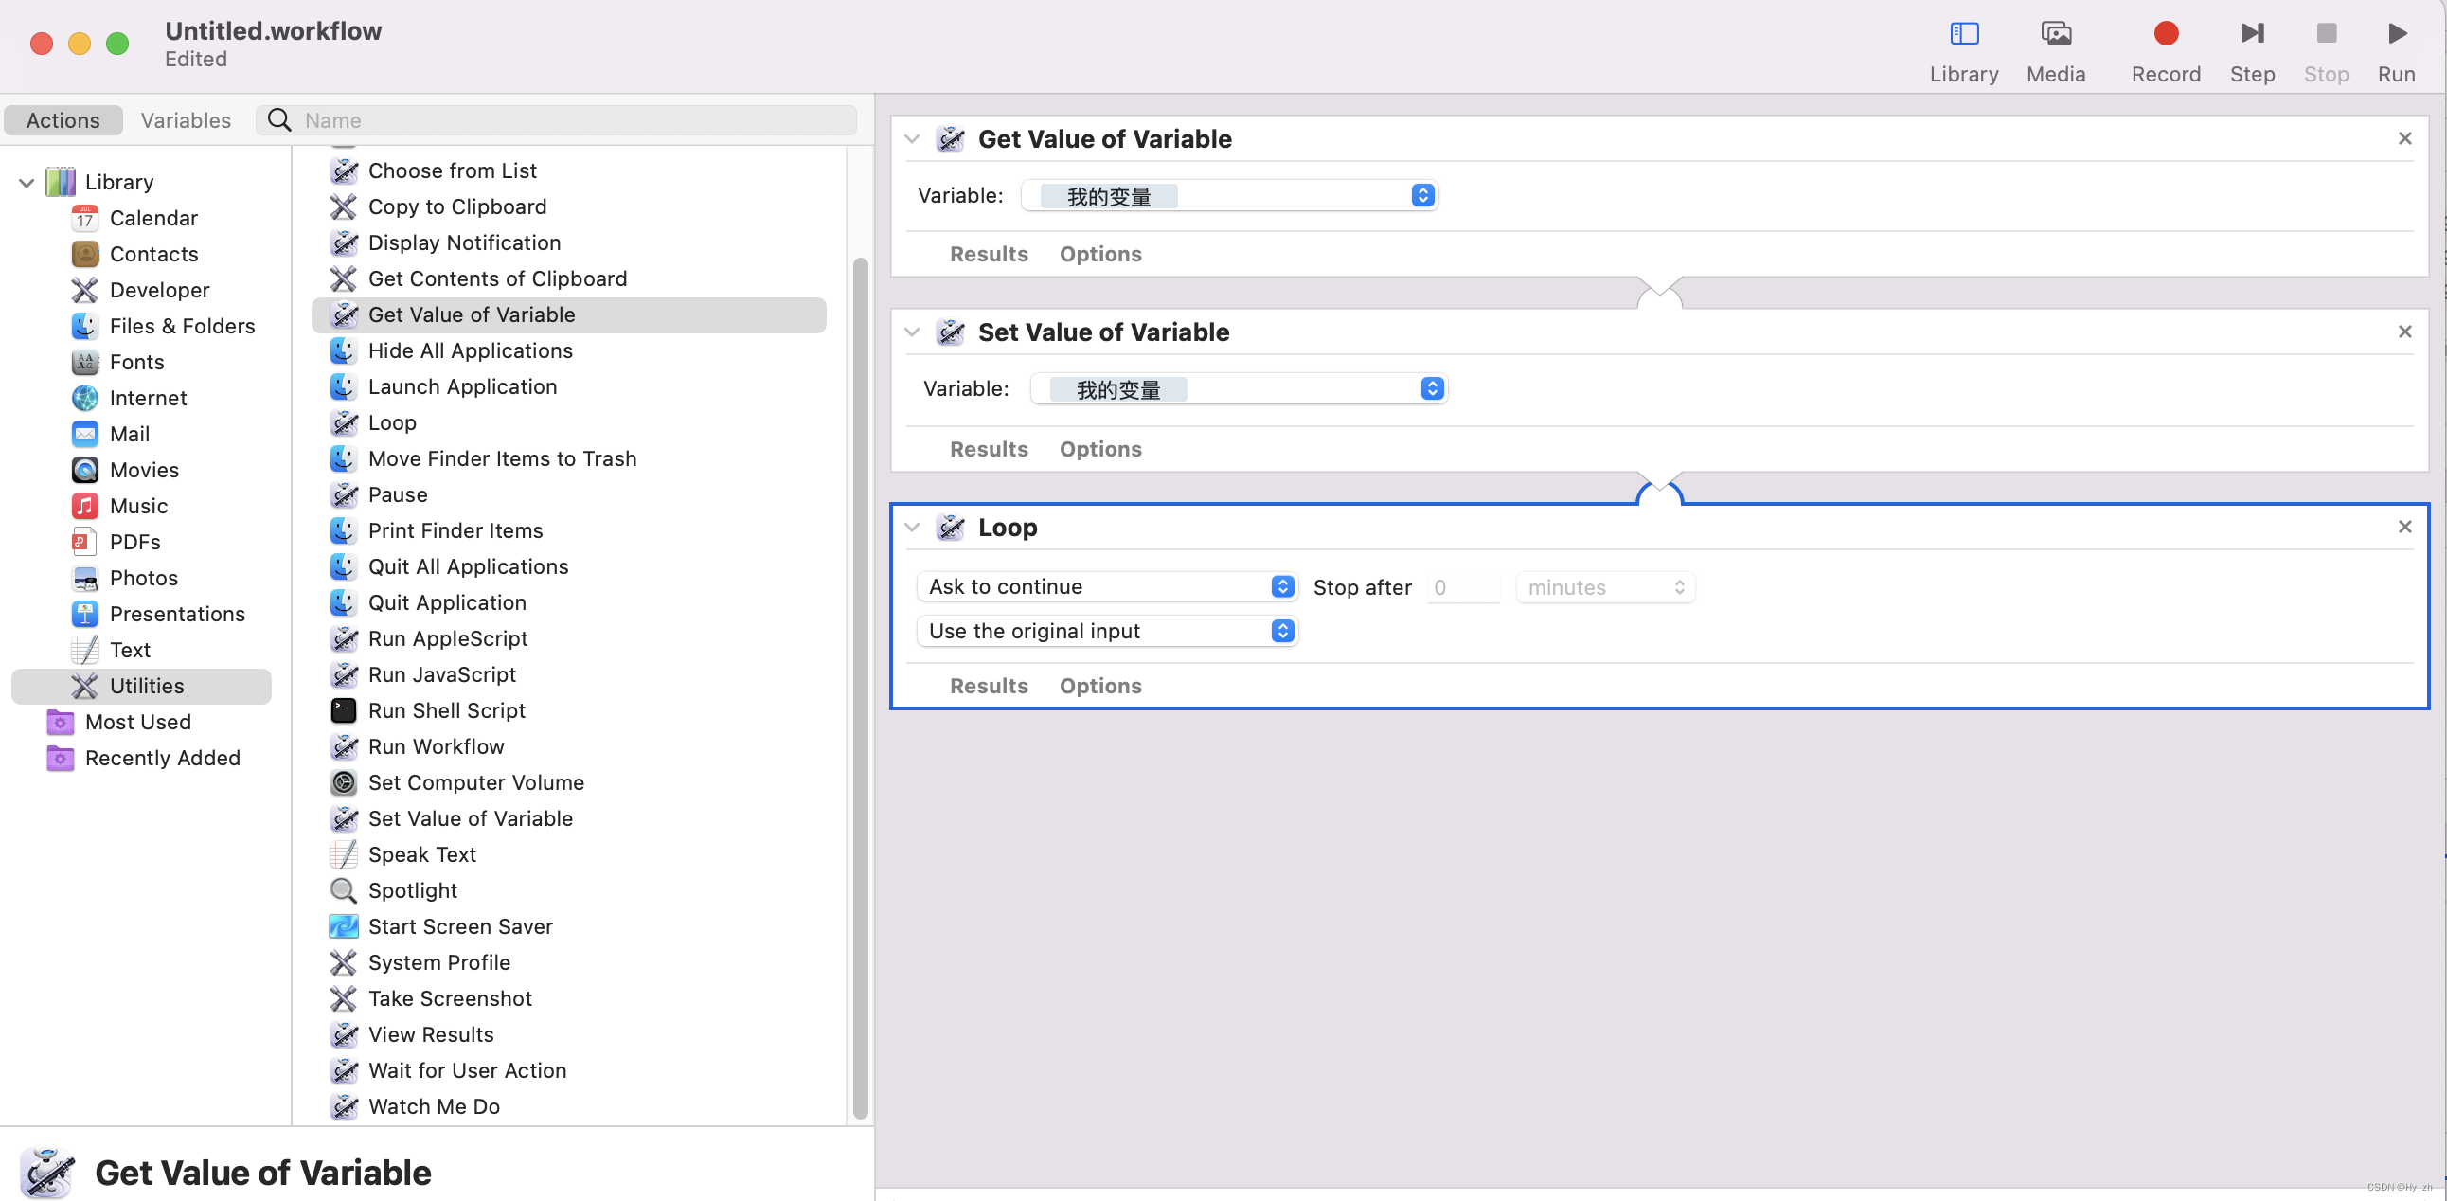The image size is (2447, 1201).
Task: Select Run Shell Script action
Action: [445, 709]
